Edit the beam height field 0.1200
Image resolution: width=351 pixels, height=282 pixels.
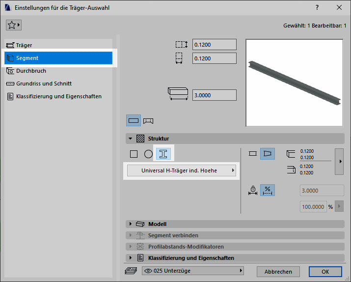(214, 45)
